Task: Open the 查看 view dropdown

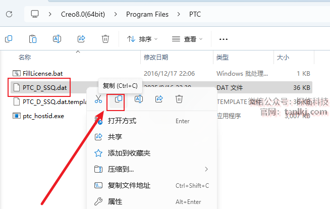Action: pos(187,39)
